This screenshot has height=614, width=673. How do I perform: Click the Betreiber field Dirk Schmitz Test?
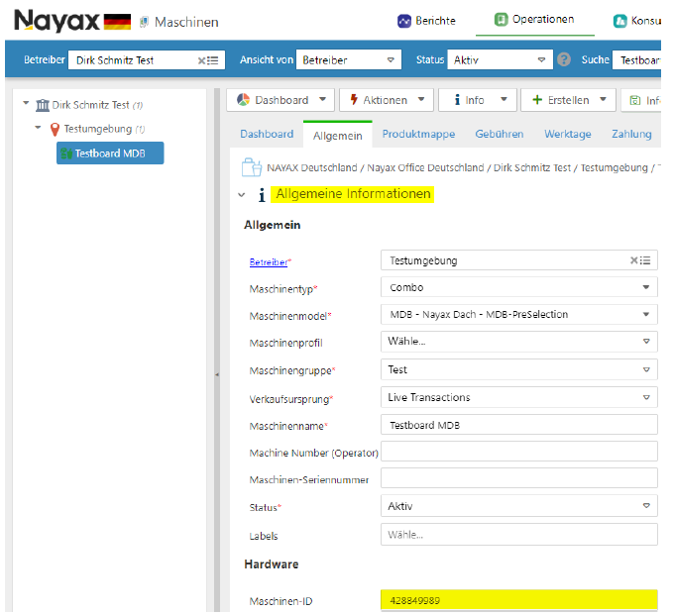[x=147, y=59]
